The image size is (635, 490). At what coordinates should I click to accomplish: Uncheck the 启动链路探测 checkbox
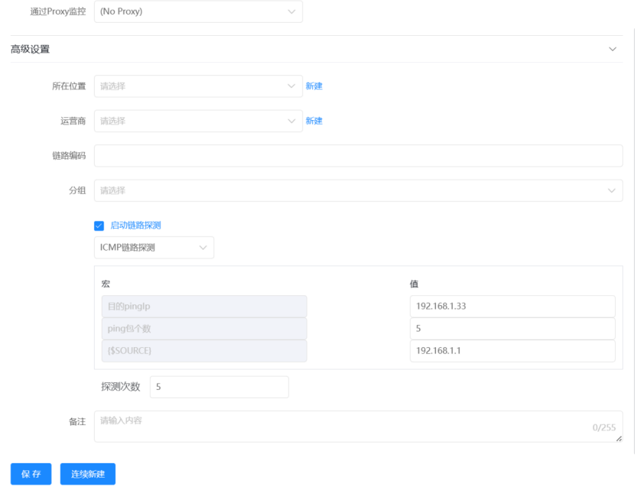(x=99, y=226)
